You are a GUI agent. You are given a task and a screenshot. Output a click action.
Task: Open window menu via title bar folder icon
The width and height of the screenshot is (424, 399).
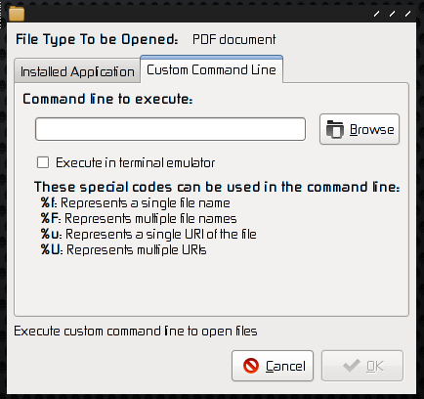pos(17,14)
